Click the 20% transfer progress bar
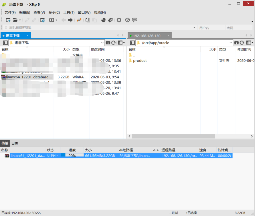Image resolution: width=255 pixels, height=216 pixels. pyautogui.click(x=72, y=156)
